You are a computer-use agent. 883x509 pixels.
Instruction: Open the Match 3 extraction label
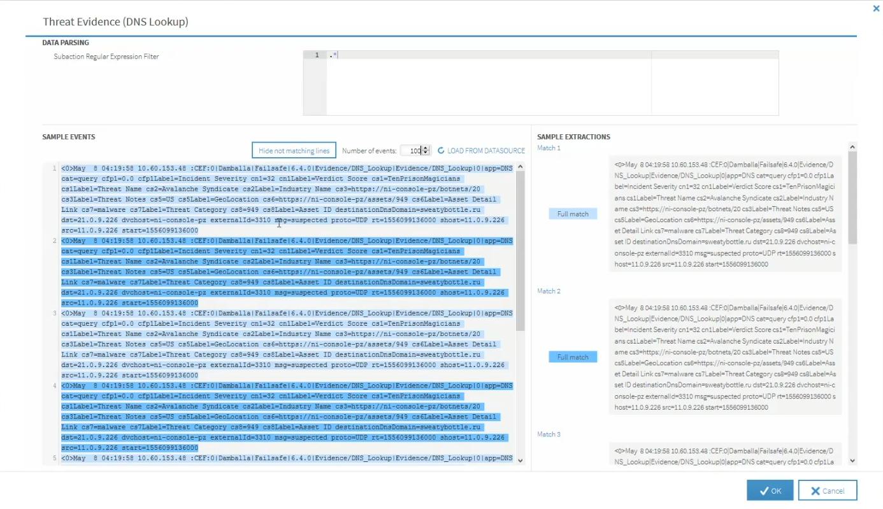[x=549, y=435]
